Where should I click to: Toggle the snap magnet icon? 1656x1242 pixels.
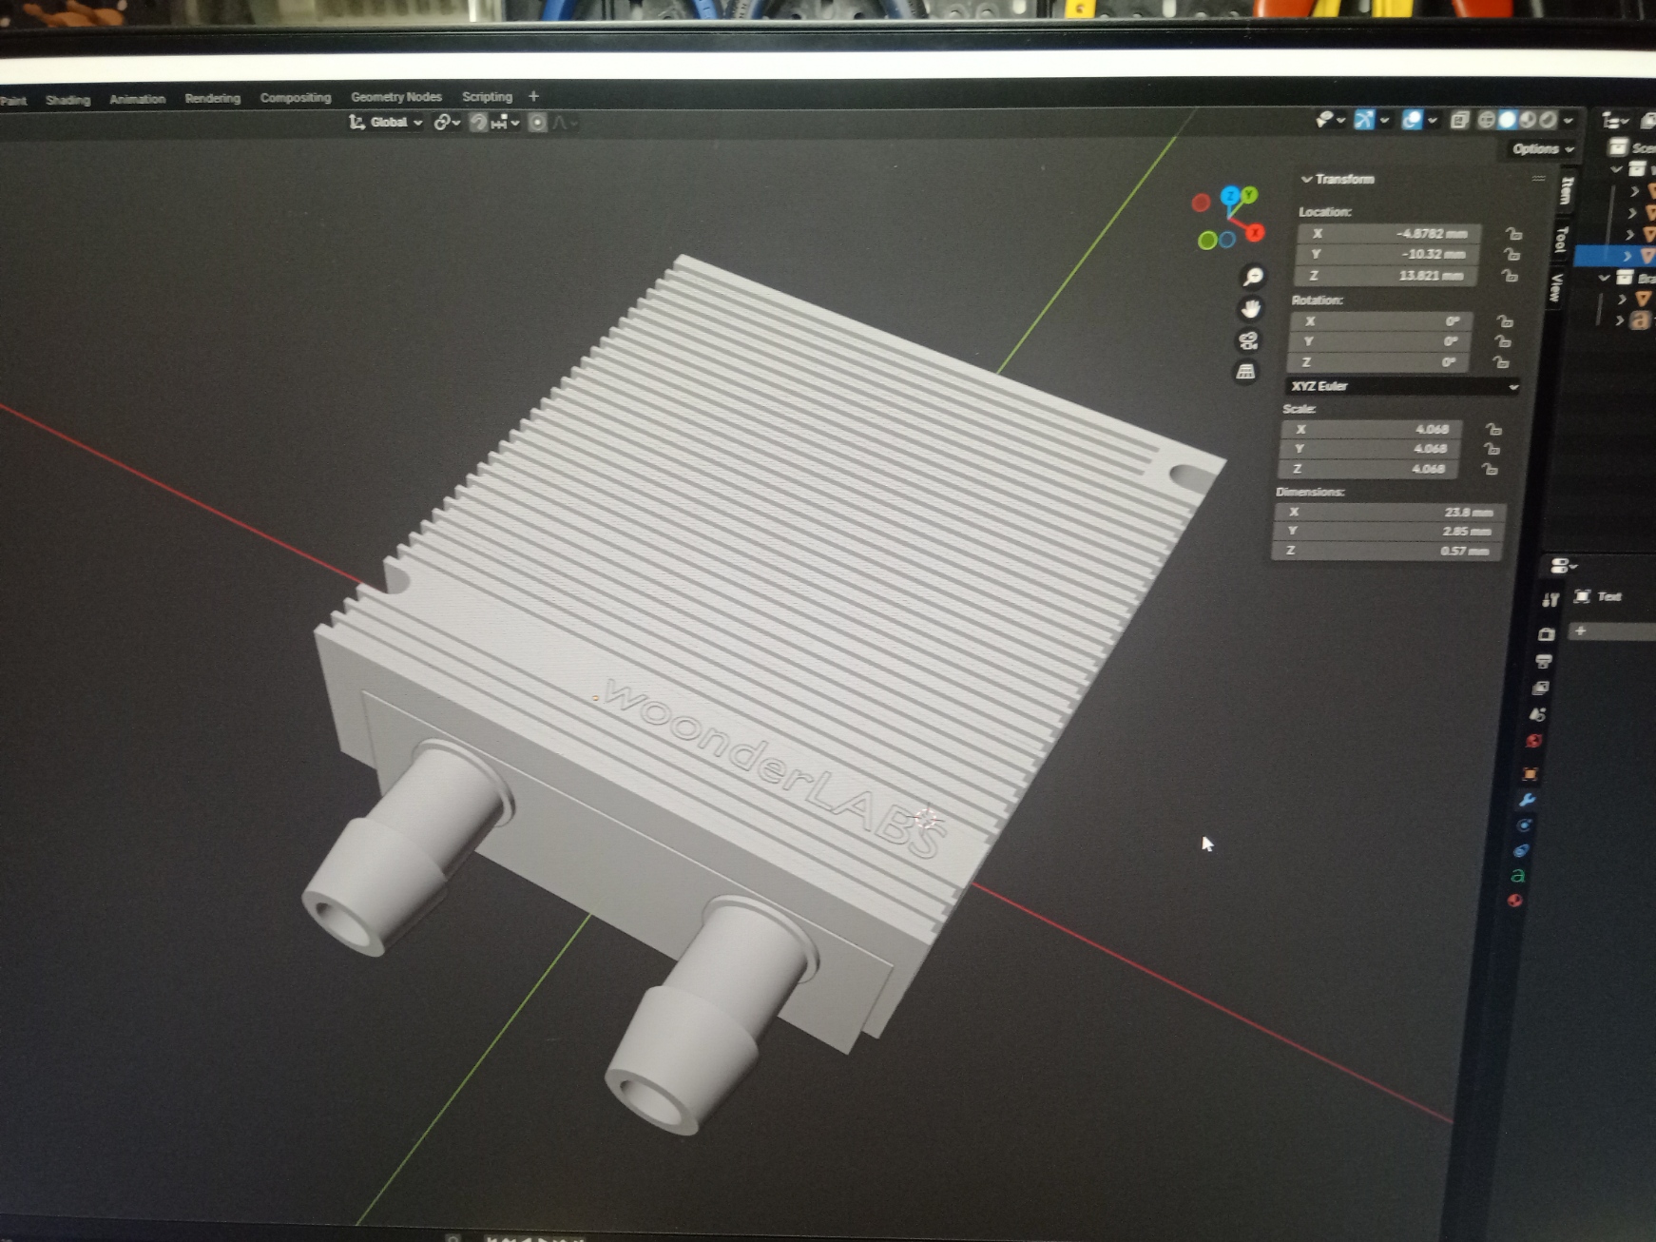[x=478, y=122]
